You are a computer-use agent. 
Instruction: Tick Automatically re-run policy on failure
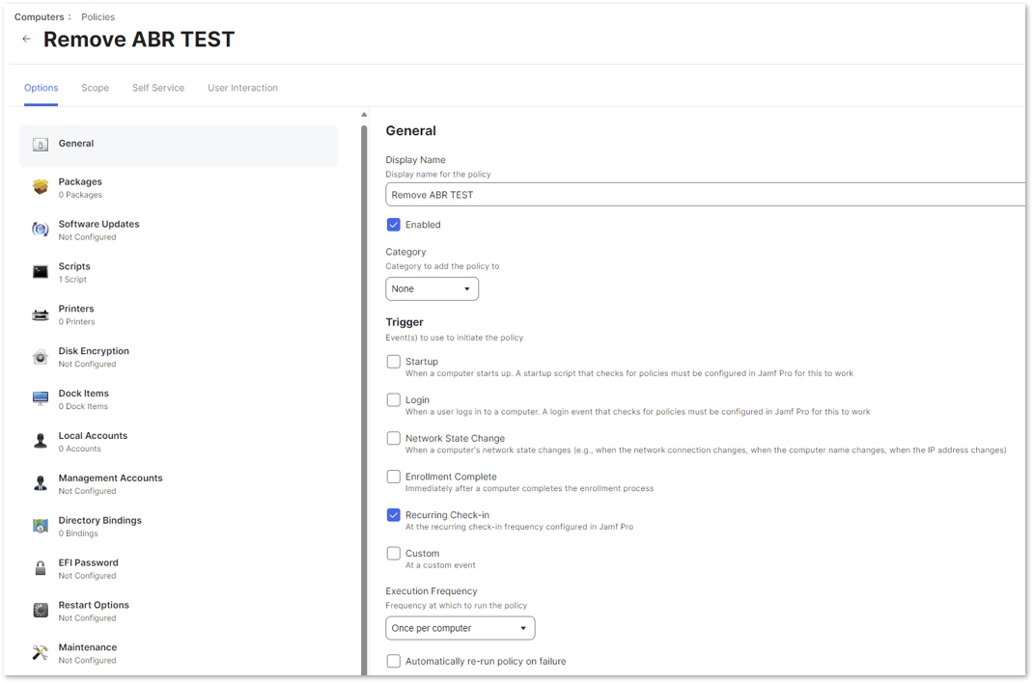[393, 661]
